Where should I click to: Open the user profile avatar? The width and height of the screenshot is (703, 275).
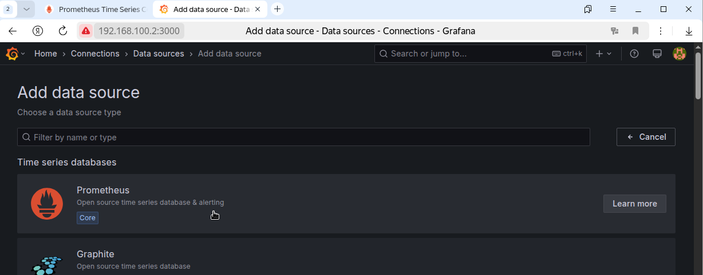coord(680,54)
